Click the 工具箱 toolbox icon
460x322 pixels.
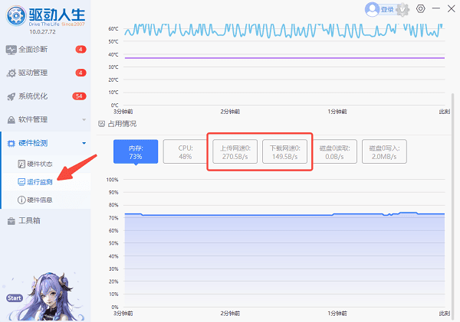[11, 221]
